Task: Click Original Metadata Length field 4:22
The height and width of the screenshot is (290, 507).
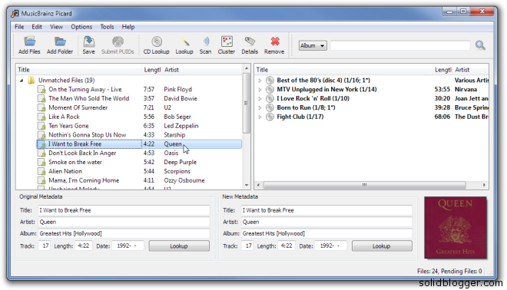Action: 84,246
